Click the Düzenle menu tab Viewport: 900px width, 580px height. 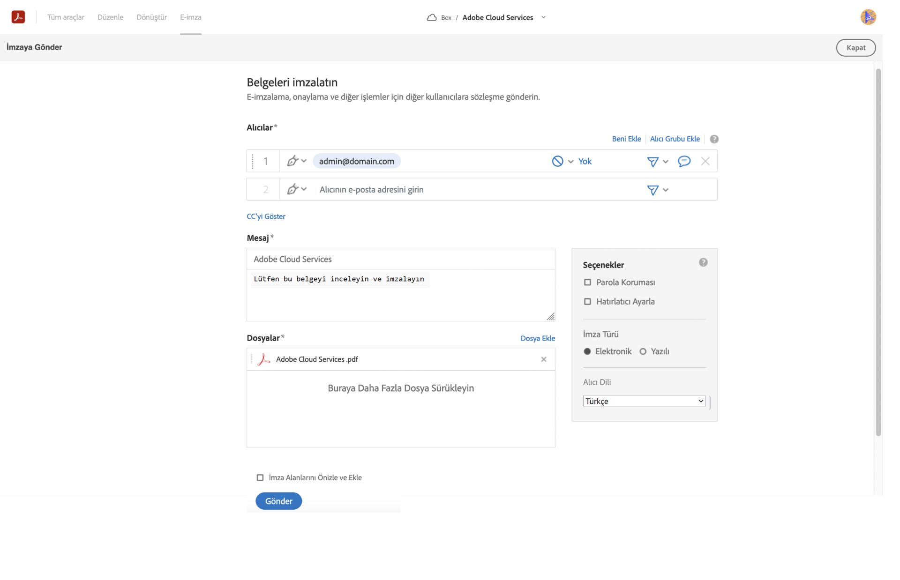pyautogui.click(x=110, y=17)
